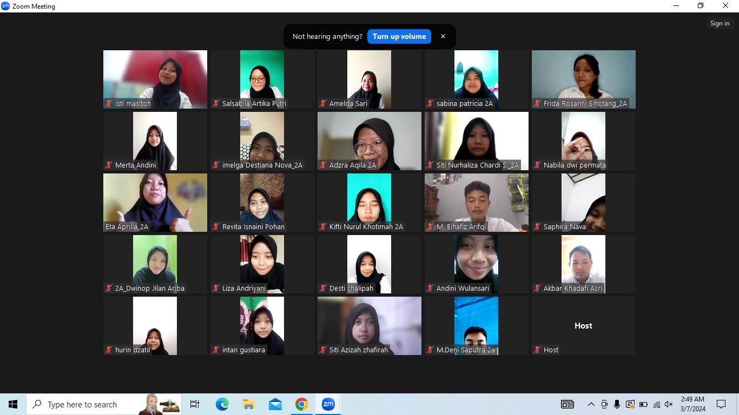The width and height of the screenshot is (739, 415).
Task: Click the microphone icon in system tray
Action: coord(617,404)
